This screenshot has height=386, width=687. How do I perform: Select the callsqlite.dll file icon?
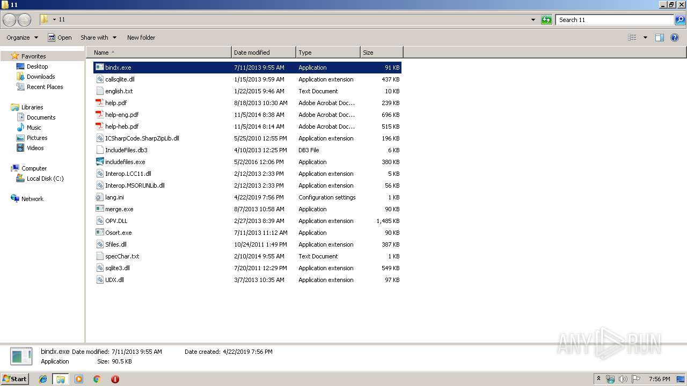click(x=99, y=79)
